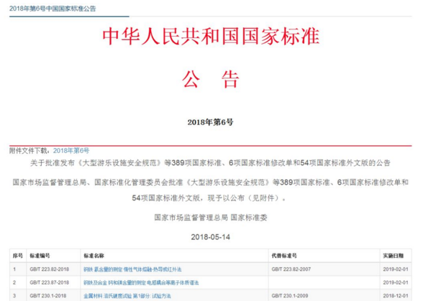Click the 2018-12-01 implementation date cell
Viewport: 436px width, 306px height.
click(x=395, y=295)
